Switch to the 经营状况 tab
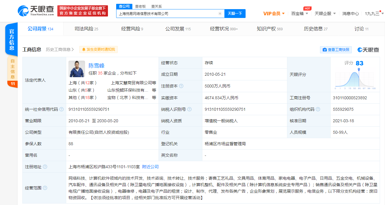385x205 pixels. click(224, 29)
